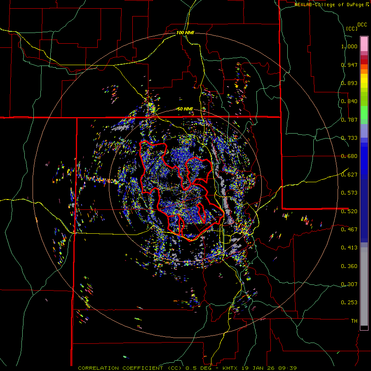Image resolution: width=371 pixels, height=371 pixels.
Task: Pick the pink top color bar segment
Action: click(x=364, y=44)
